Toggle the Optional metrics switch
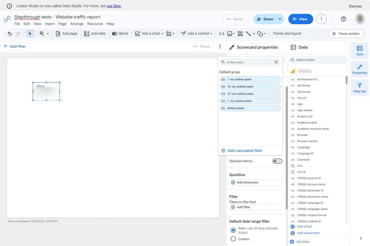The image size is (370, 246). (277, 161)
